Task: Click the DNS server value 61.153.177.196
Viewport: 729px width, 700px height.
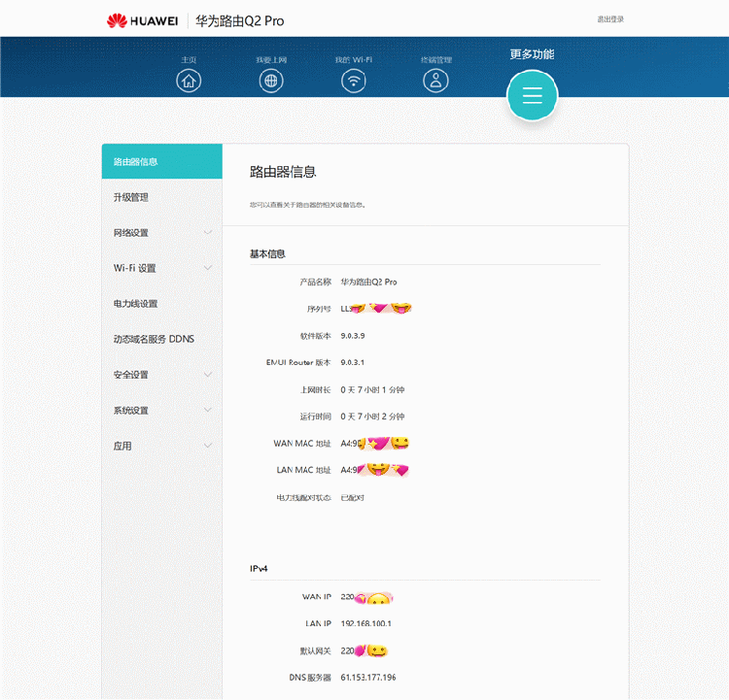Action: tap(368, 677)
